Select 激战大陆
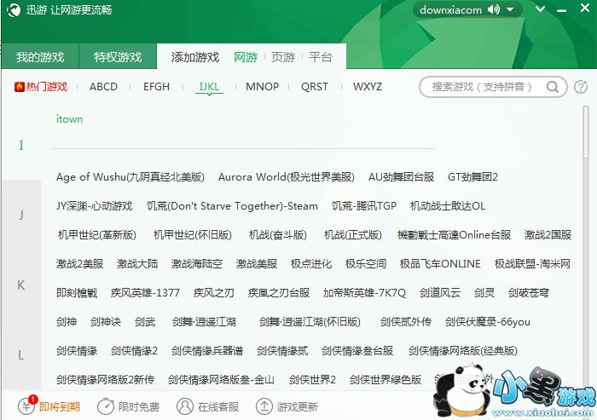Screen dimensions: 597x420 pyautogui.click(x=137, y=263)
